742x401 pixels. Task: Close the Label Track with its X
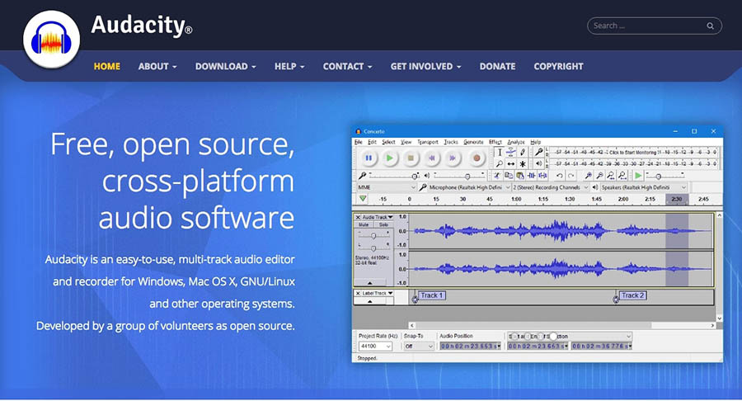tap(358, 294)
